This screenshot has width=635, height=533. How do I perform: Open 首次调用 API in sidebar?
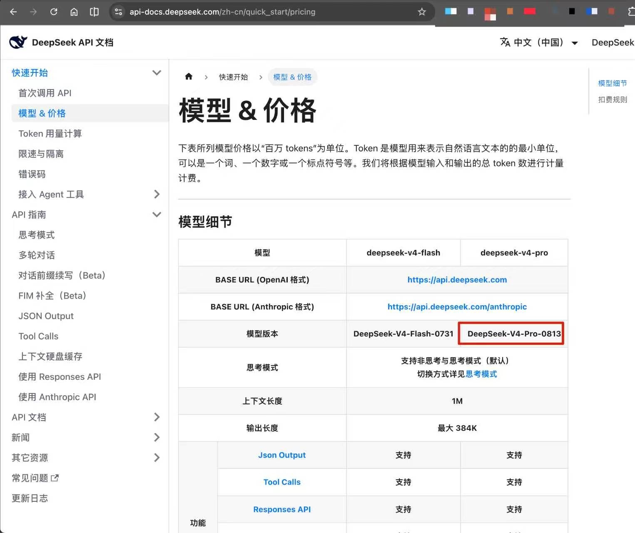tap(45, 93)
